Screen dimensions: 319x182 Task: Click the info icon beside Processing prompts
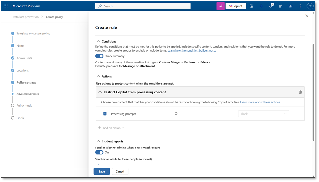[176, 114]
